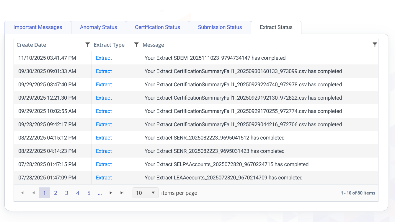
Task: Select the Certification Status tab
Action: [x=157, y=27]
